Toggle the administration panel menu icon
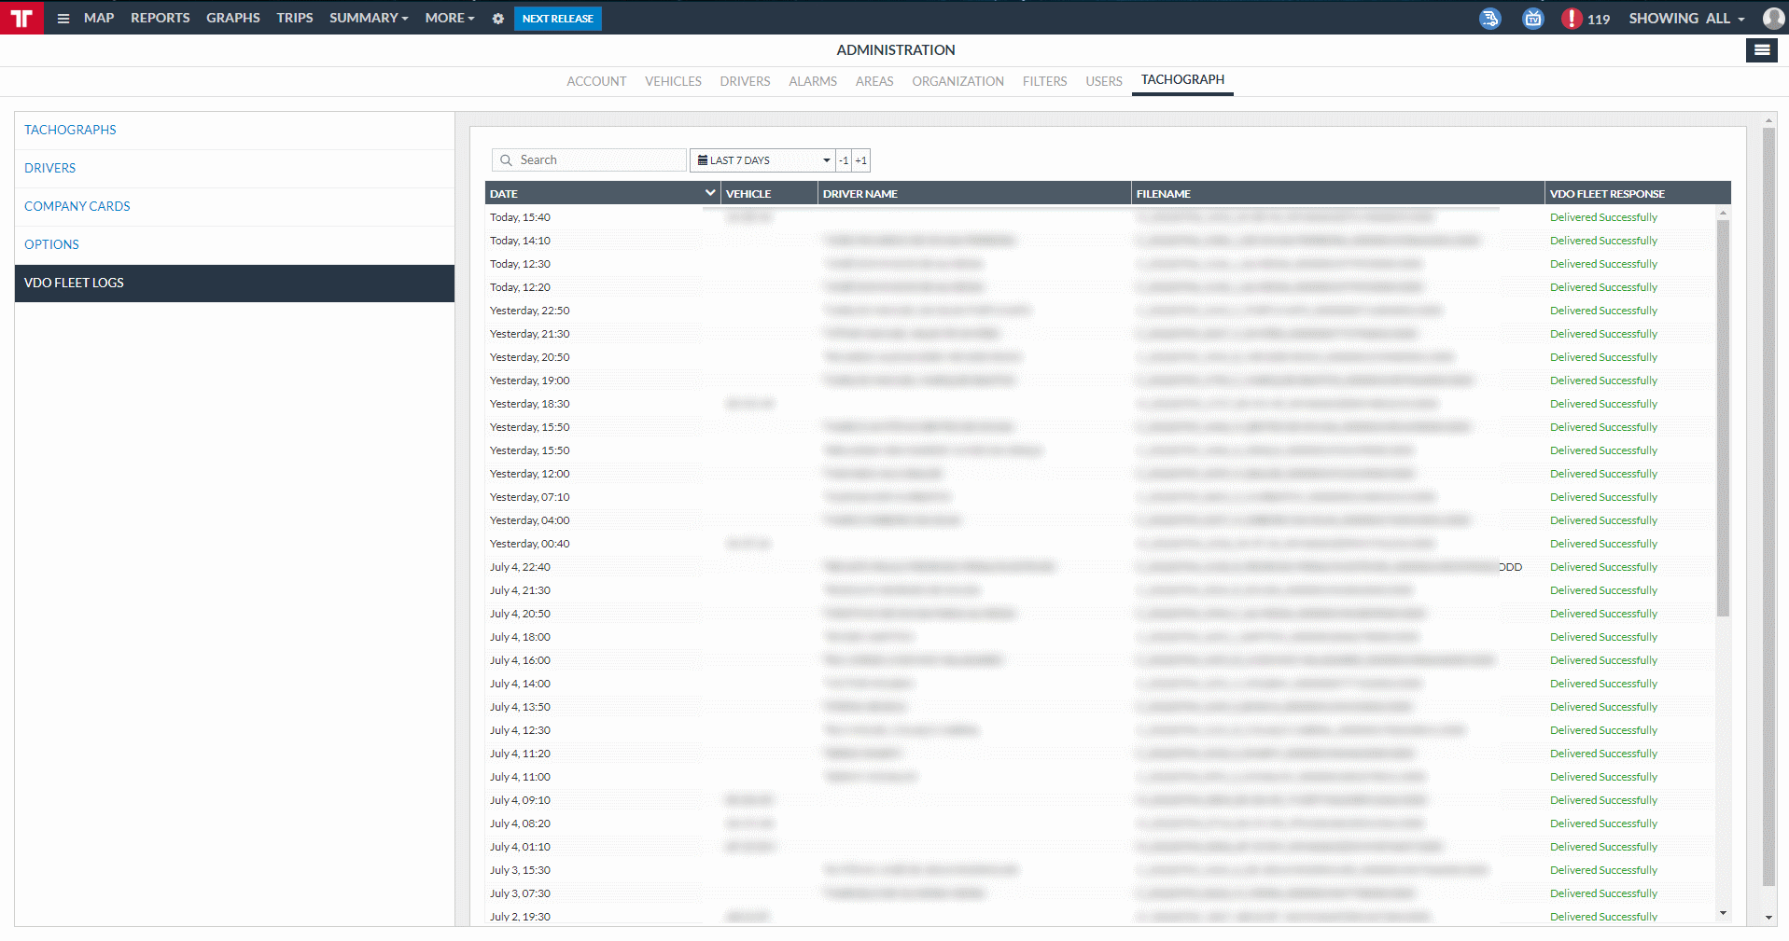The height and width of the screenshot is (941, 1789). coord(1761,50)
